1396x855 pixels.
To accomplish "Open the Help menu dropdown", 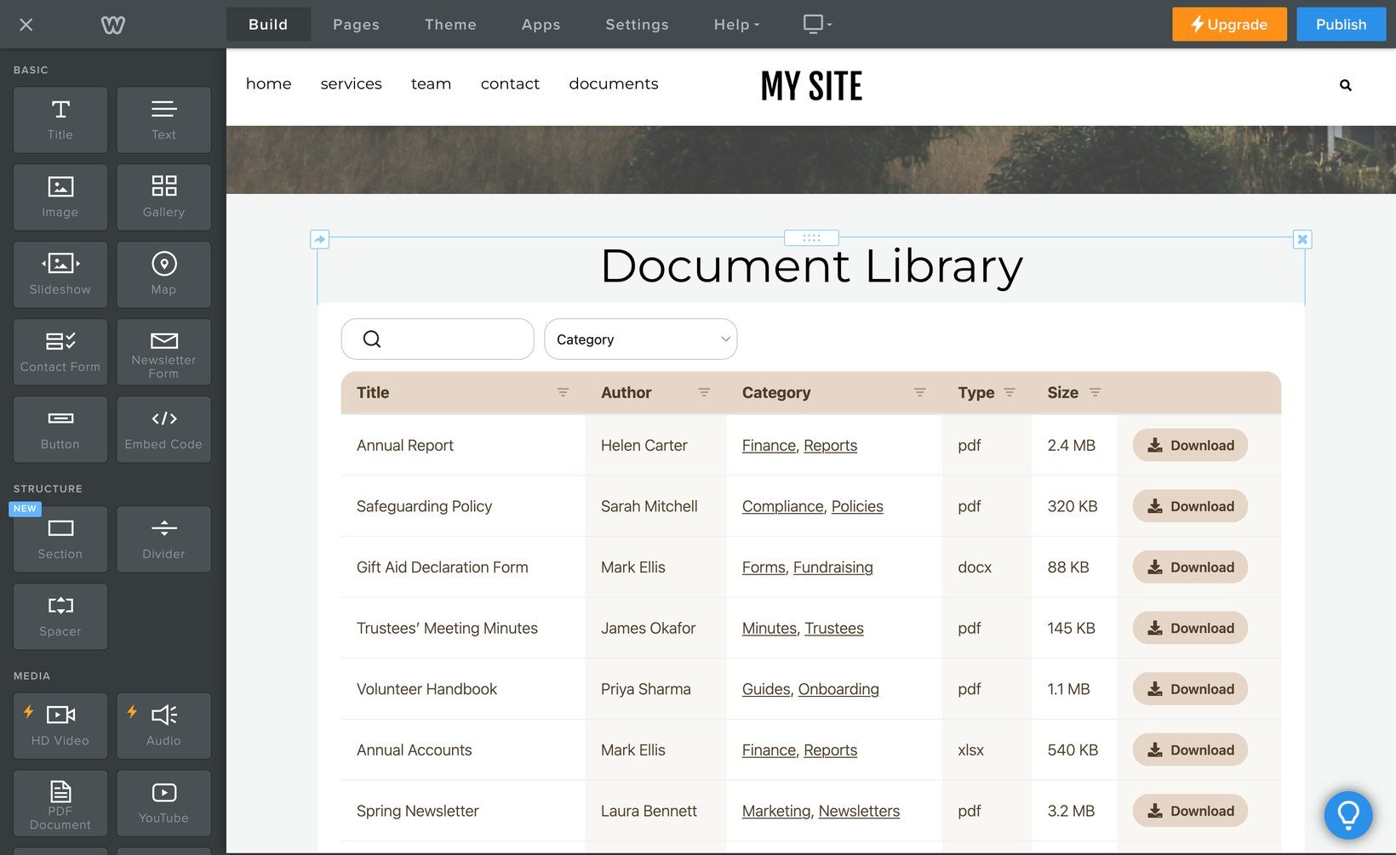I will [736, 25].
